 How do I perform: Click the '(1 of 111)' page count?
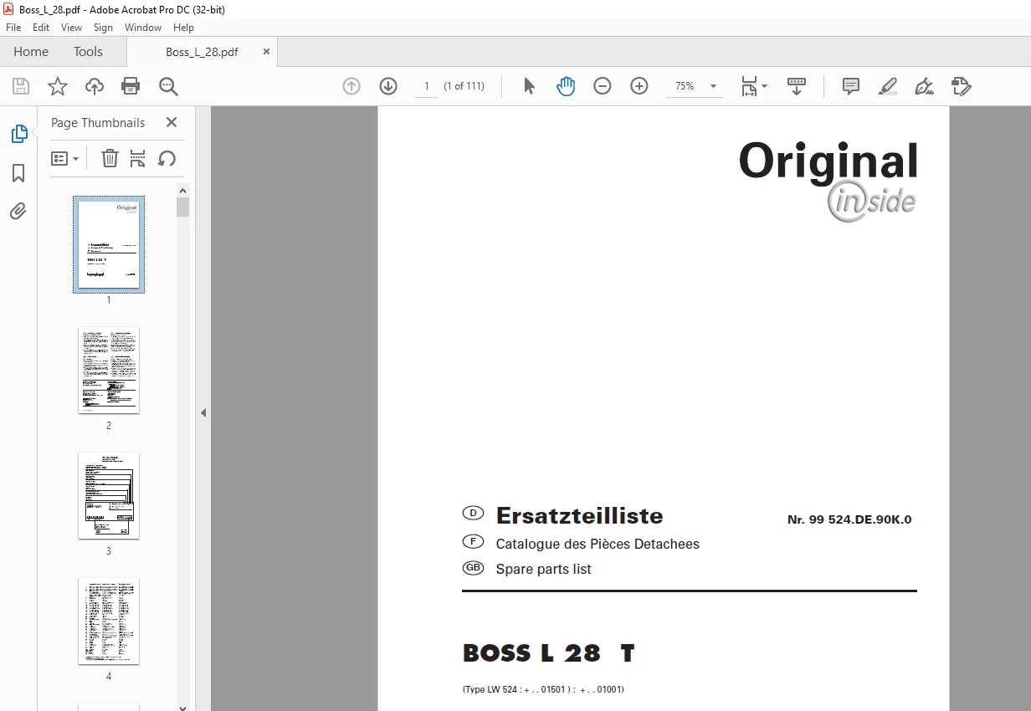464,86
